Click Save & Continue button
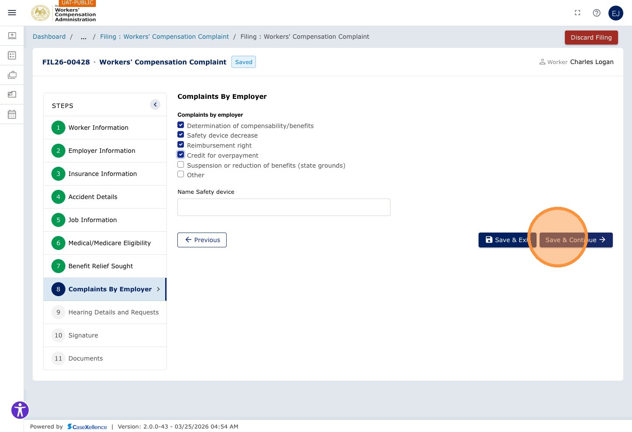Screen dimensions: 632x432 [576, 240]
